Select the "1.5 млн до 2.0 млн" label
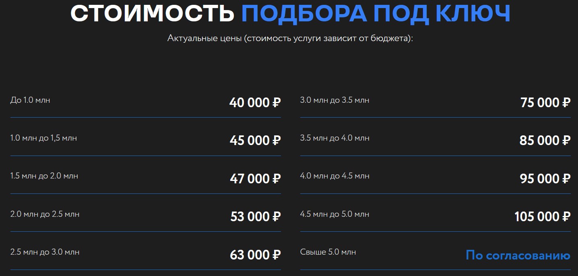The width and height of the screenshot is (578, 276). pyautogui.click(x=44, y=176)
